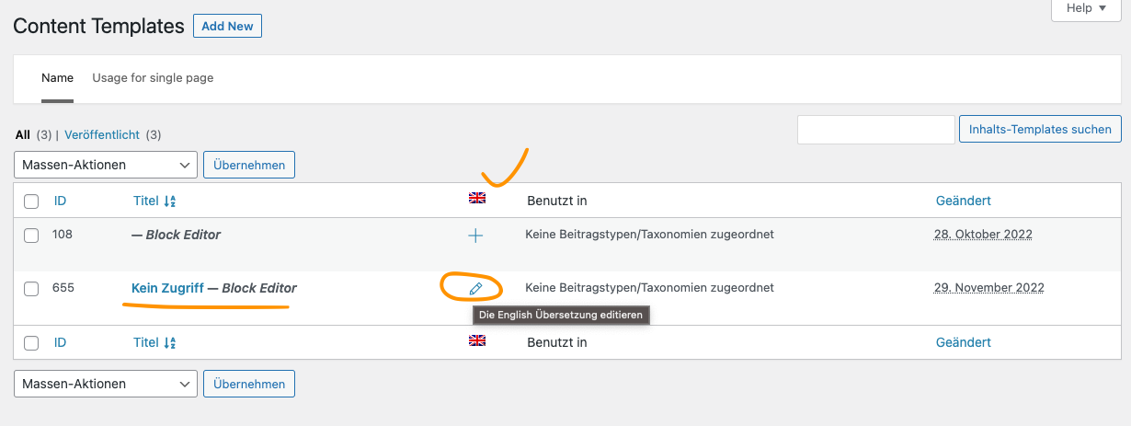
Task: Open the top Massen-Aktionen dropdown
Action: pyautogui.click(x=106, y=165)
